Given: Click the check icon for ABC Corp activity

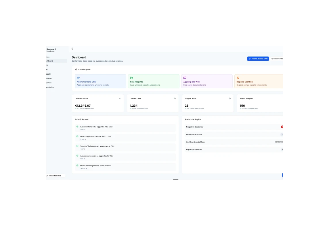Looking at the screenshot, I should click(77, 127).
